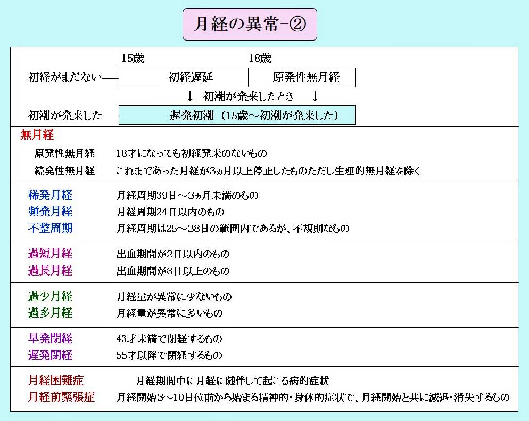Click the right down arrow under 原発性無月経
529x421 pixels.
pos(315,96)
